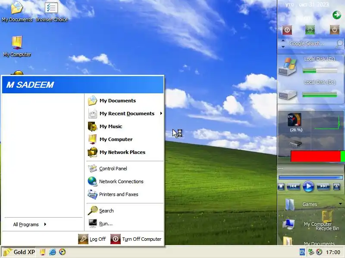345x258 pixels.
Task: Stop playback in sidebar media player
Action: [x=281, y=187]
